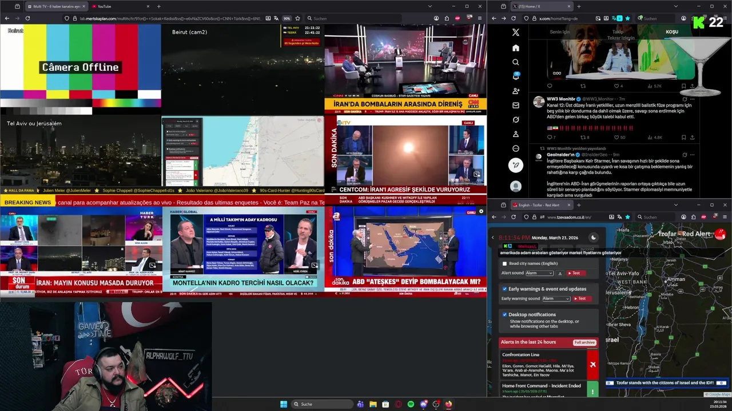The height and width of the screenshot is (411, 732).
Task: Toggle Read city names (English) checkbox
Action: coord(504,264)
